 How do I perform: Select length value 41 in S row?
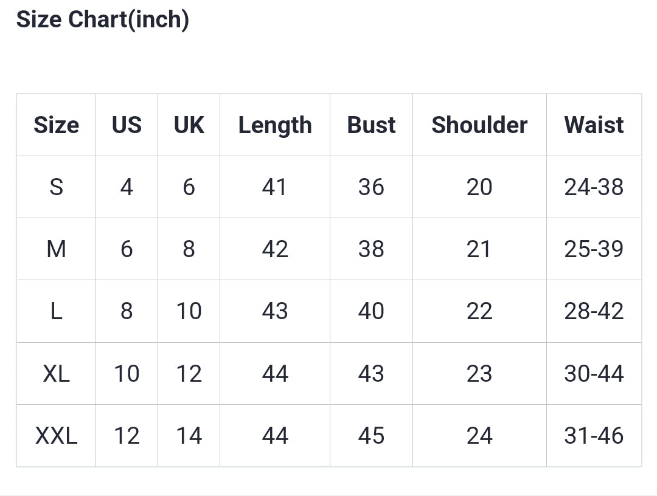point(275,187)
